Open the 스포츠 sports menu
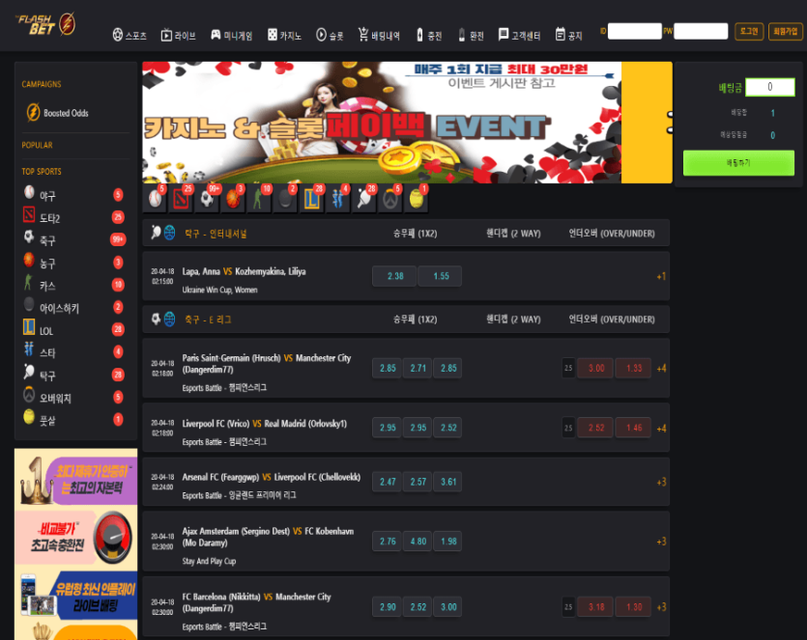807x640 pixels. point(130,36)
